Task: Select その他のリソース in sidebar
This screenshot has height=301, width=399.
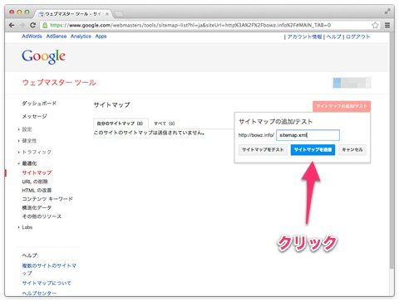Action: [x=42, y=216]
